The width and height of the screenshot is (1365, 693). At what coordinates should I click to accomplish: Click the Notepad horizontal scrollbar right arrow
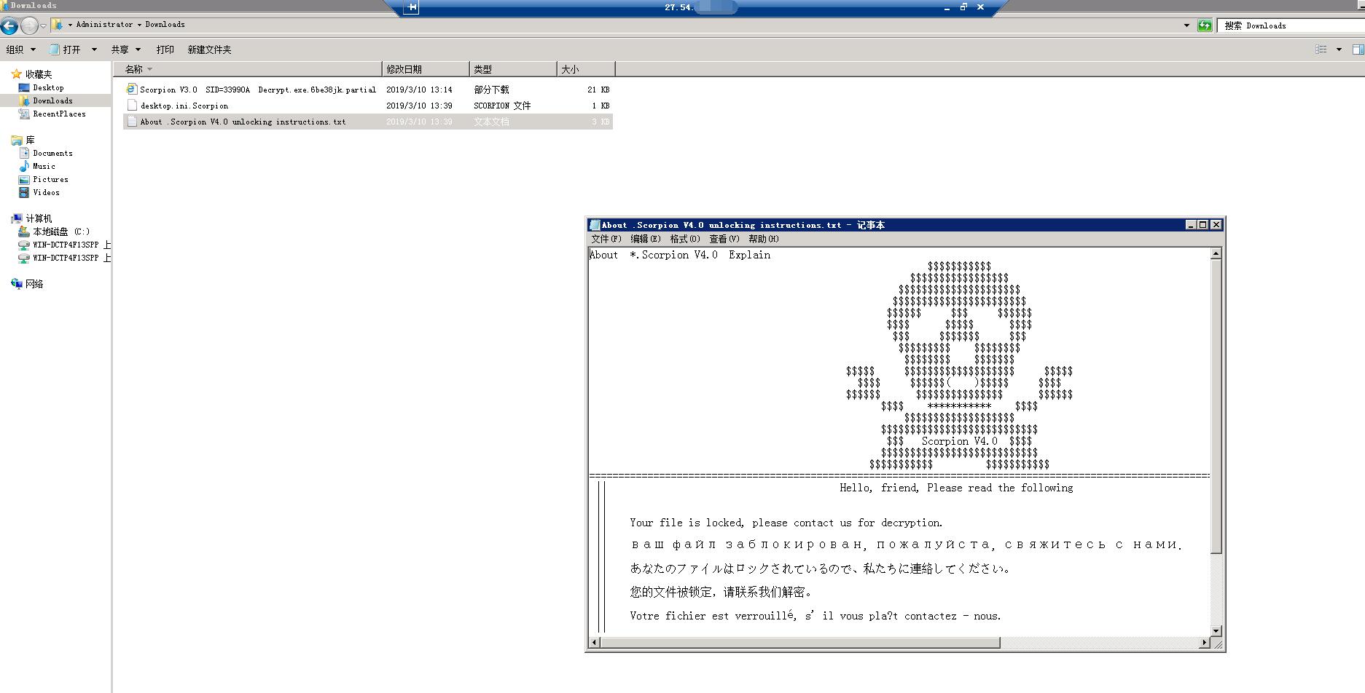click(1204, 643)
